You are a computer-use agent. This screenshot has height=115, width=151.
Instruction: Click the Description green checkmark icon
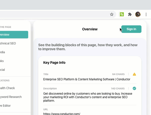tap(134, 88)
